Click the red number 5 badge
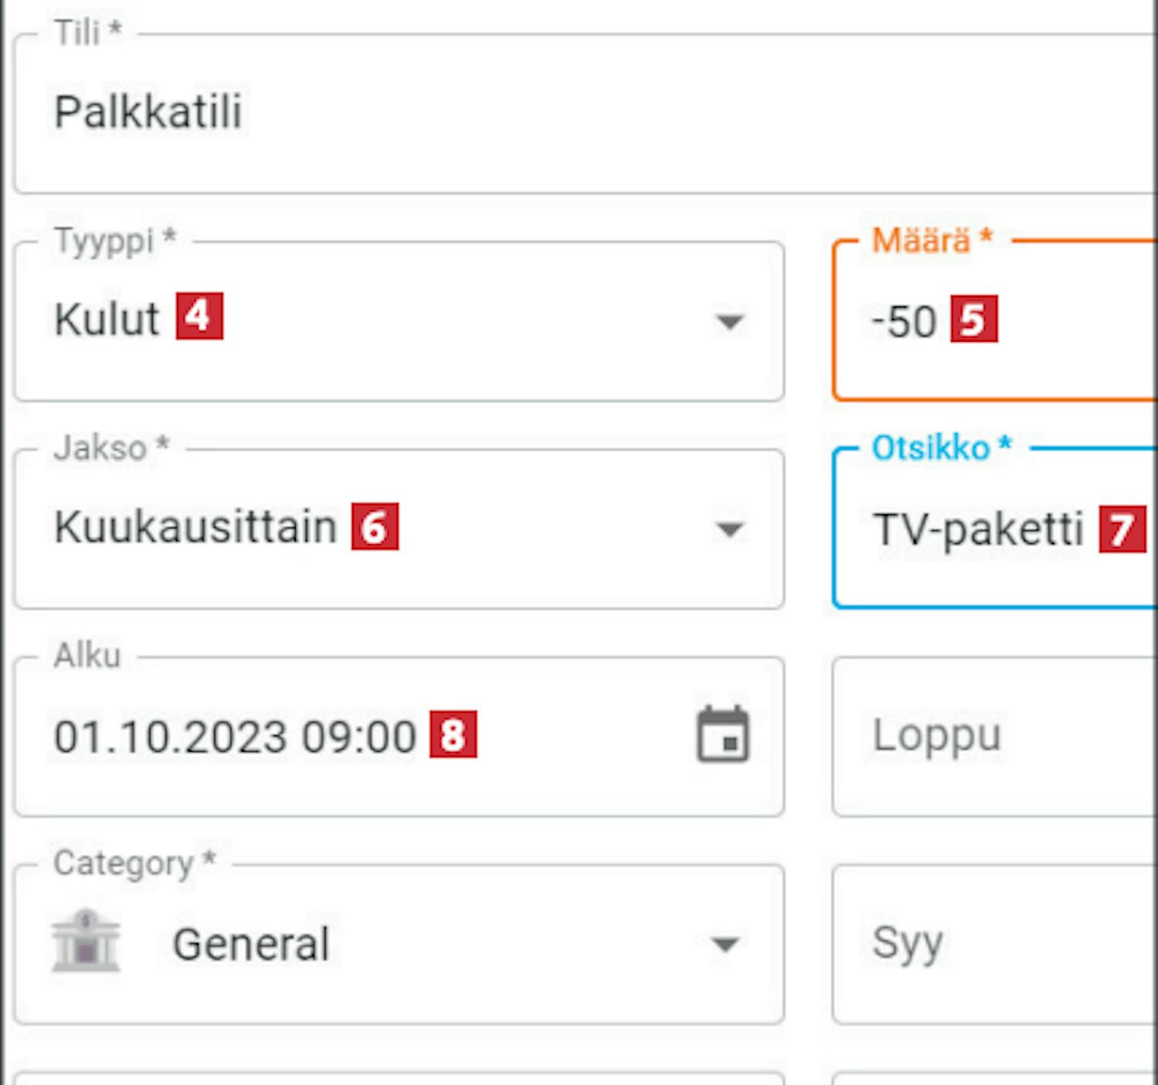The width and height of the screenshot is (1158, 1085). [x=973, y=319]
